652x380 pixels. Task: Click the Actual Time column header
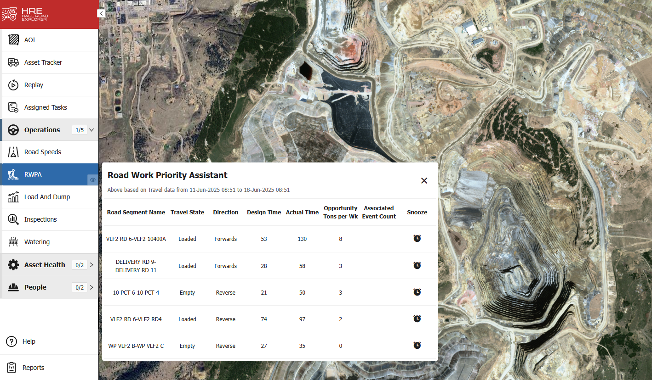(x=302, y=212)
